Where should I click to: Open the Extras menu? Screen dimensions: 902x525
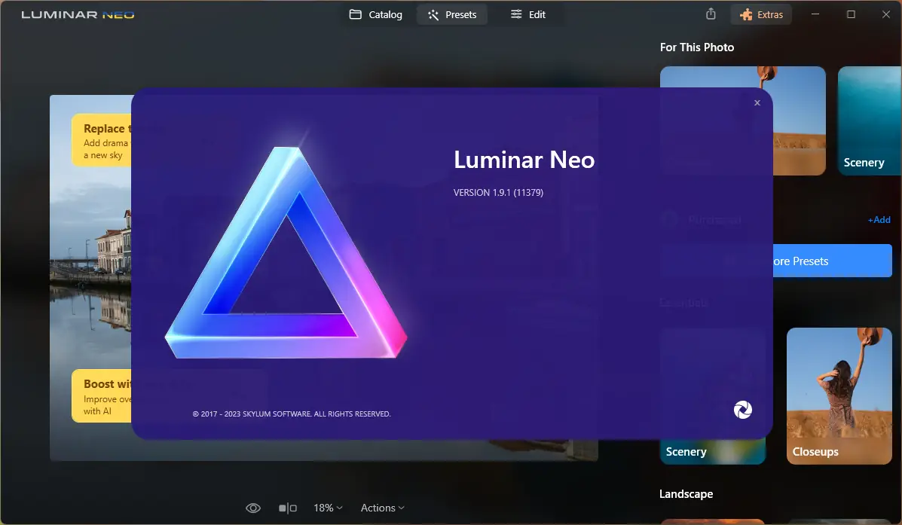click(x=761, y=14)
